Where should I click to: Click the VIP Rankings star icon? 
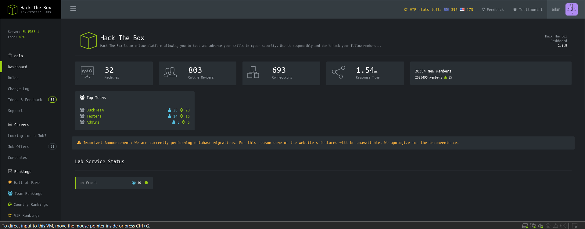pos(10,215)
